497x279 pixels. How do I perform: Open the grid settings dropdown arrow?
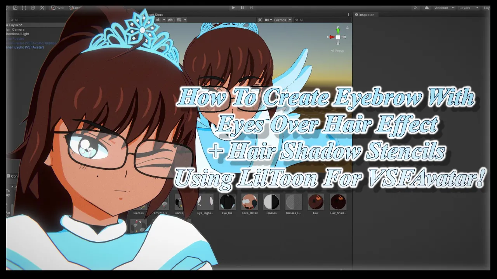(x=185, y=20)
